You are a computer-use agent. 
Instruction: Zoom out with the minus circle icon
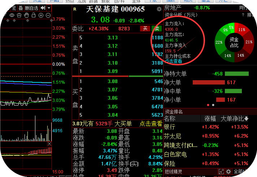coord(48,16)
